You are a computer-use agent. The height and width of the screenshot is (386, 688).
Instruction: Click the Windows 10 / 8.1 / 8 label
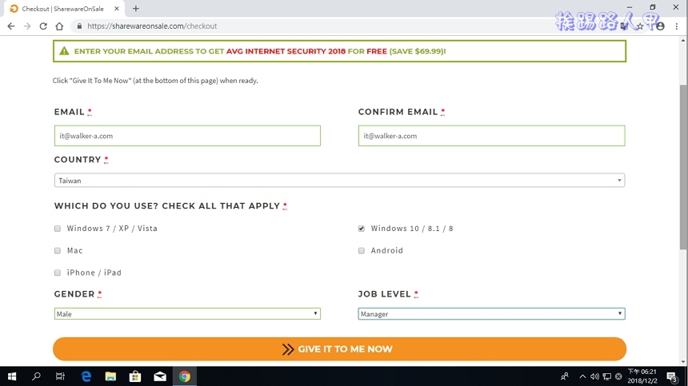412,229
